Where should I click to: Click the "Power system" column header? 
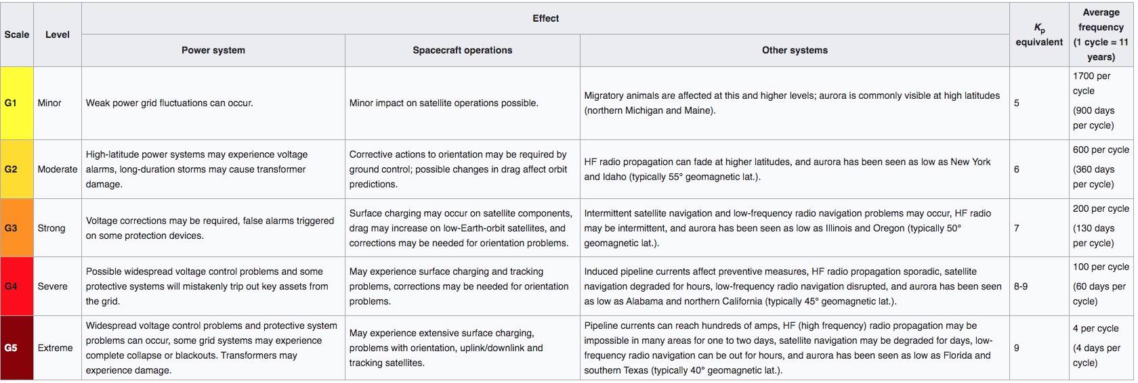click(213, 50)
